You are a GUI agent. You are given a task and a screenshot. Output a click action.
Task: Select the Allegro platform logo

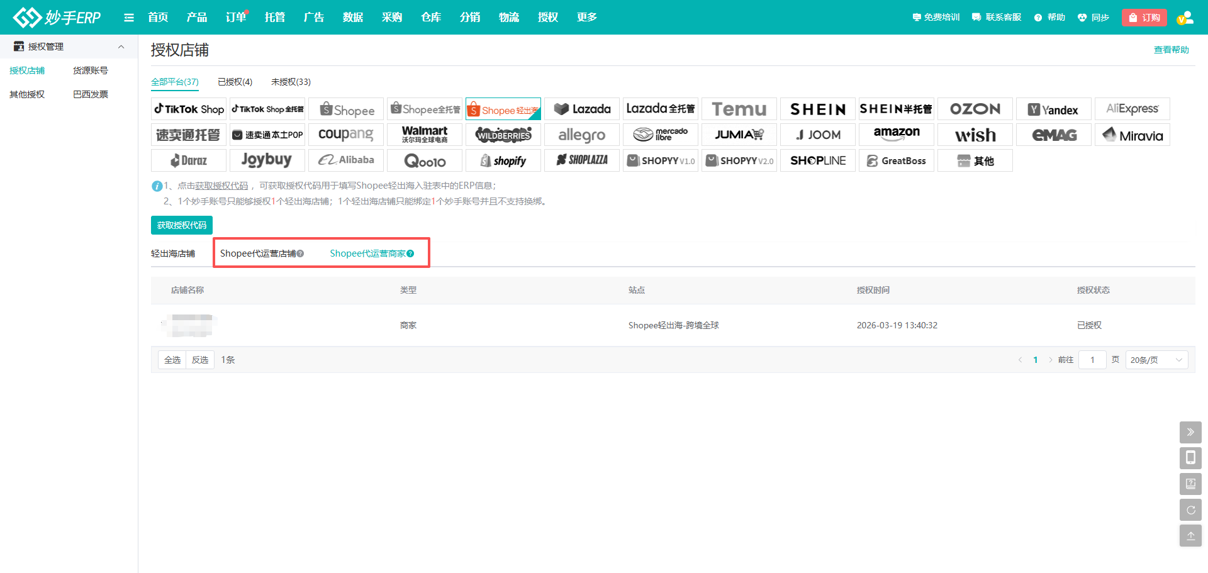pos(582,135)
